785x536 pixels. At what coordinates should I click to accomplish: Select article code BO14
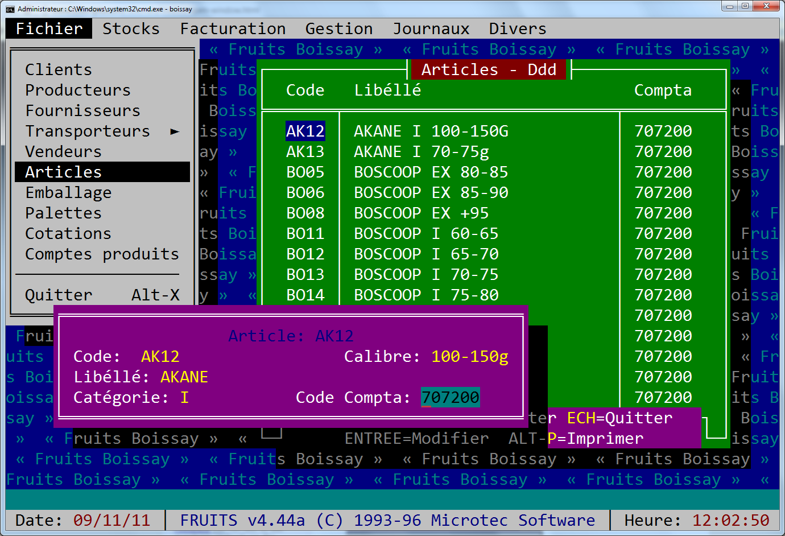(305, 295)
